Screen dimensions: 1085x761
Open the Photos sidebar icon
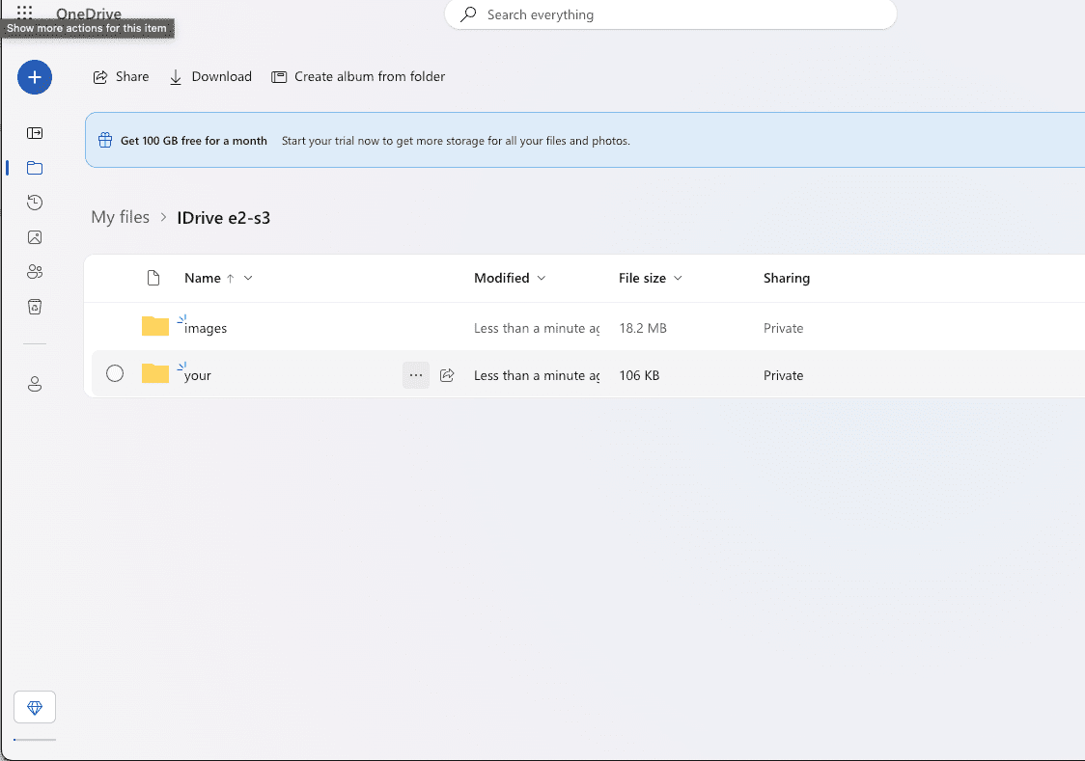click(35, 237)
